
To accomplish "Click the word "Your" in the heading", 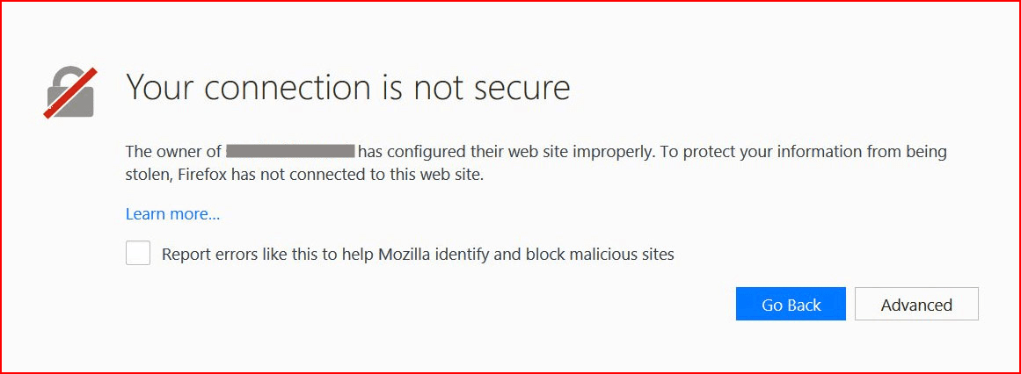I will click(x=159, y=87).
